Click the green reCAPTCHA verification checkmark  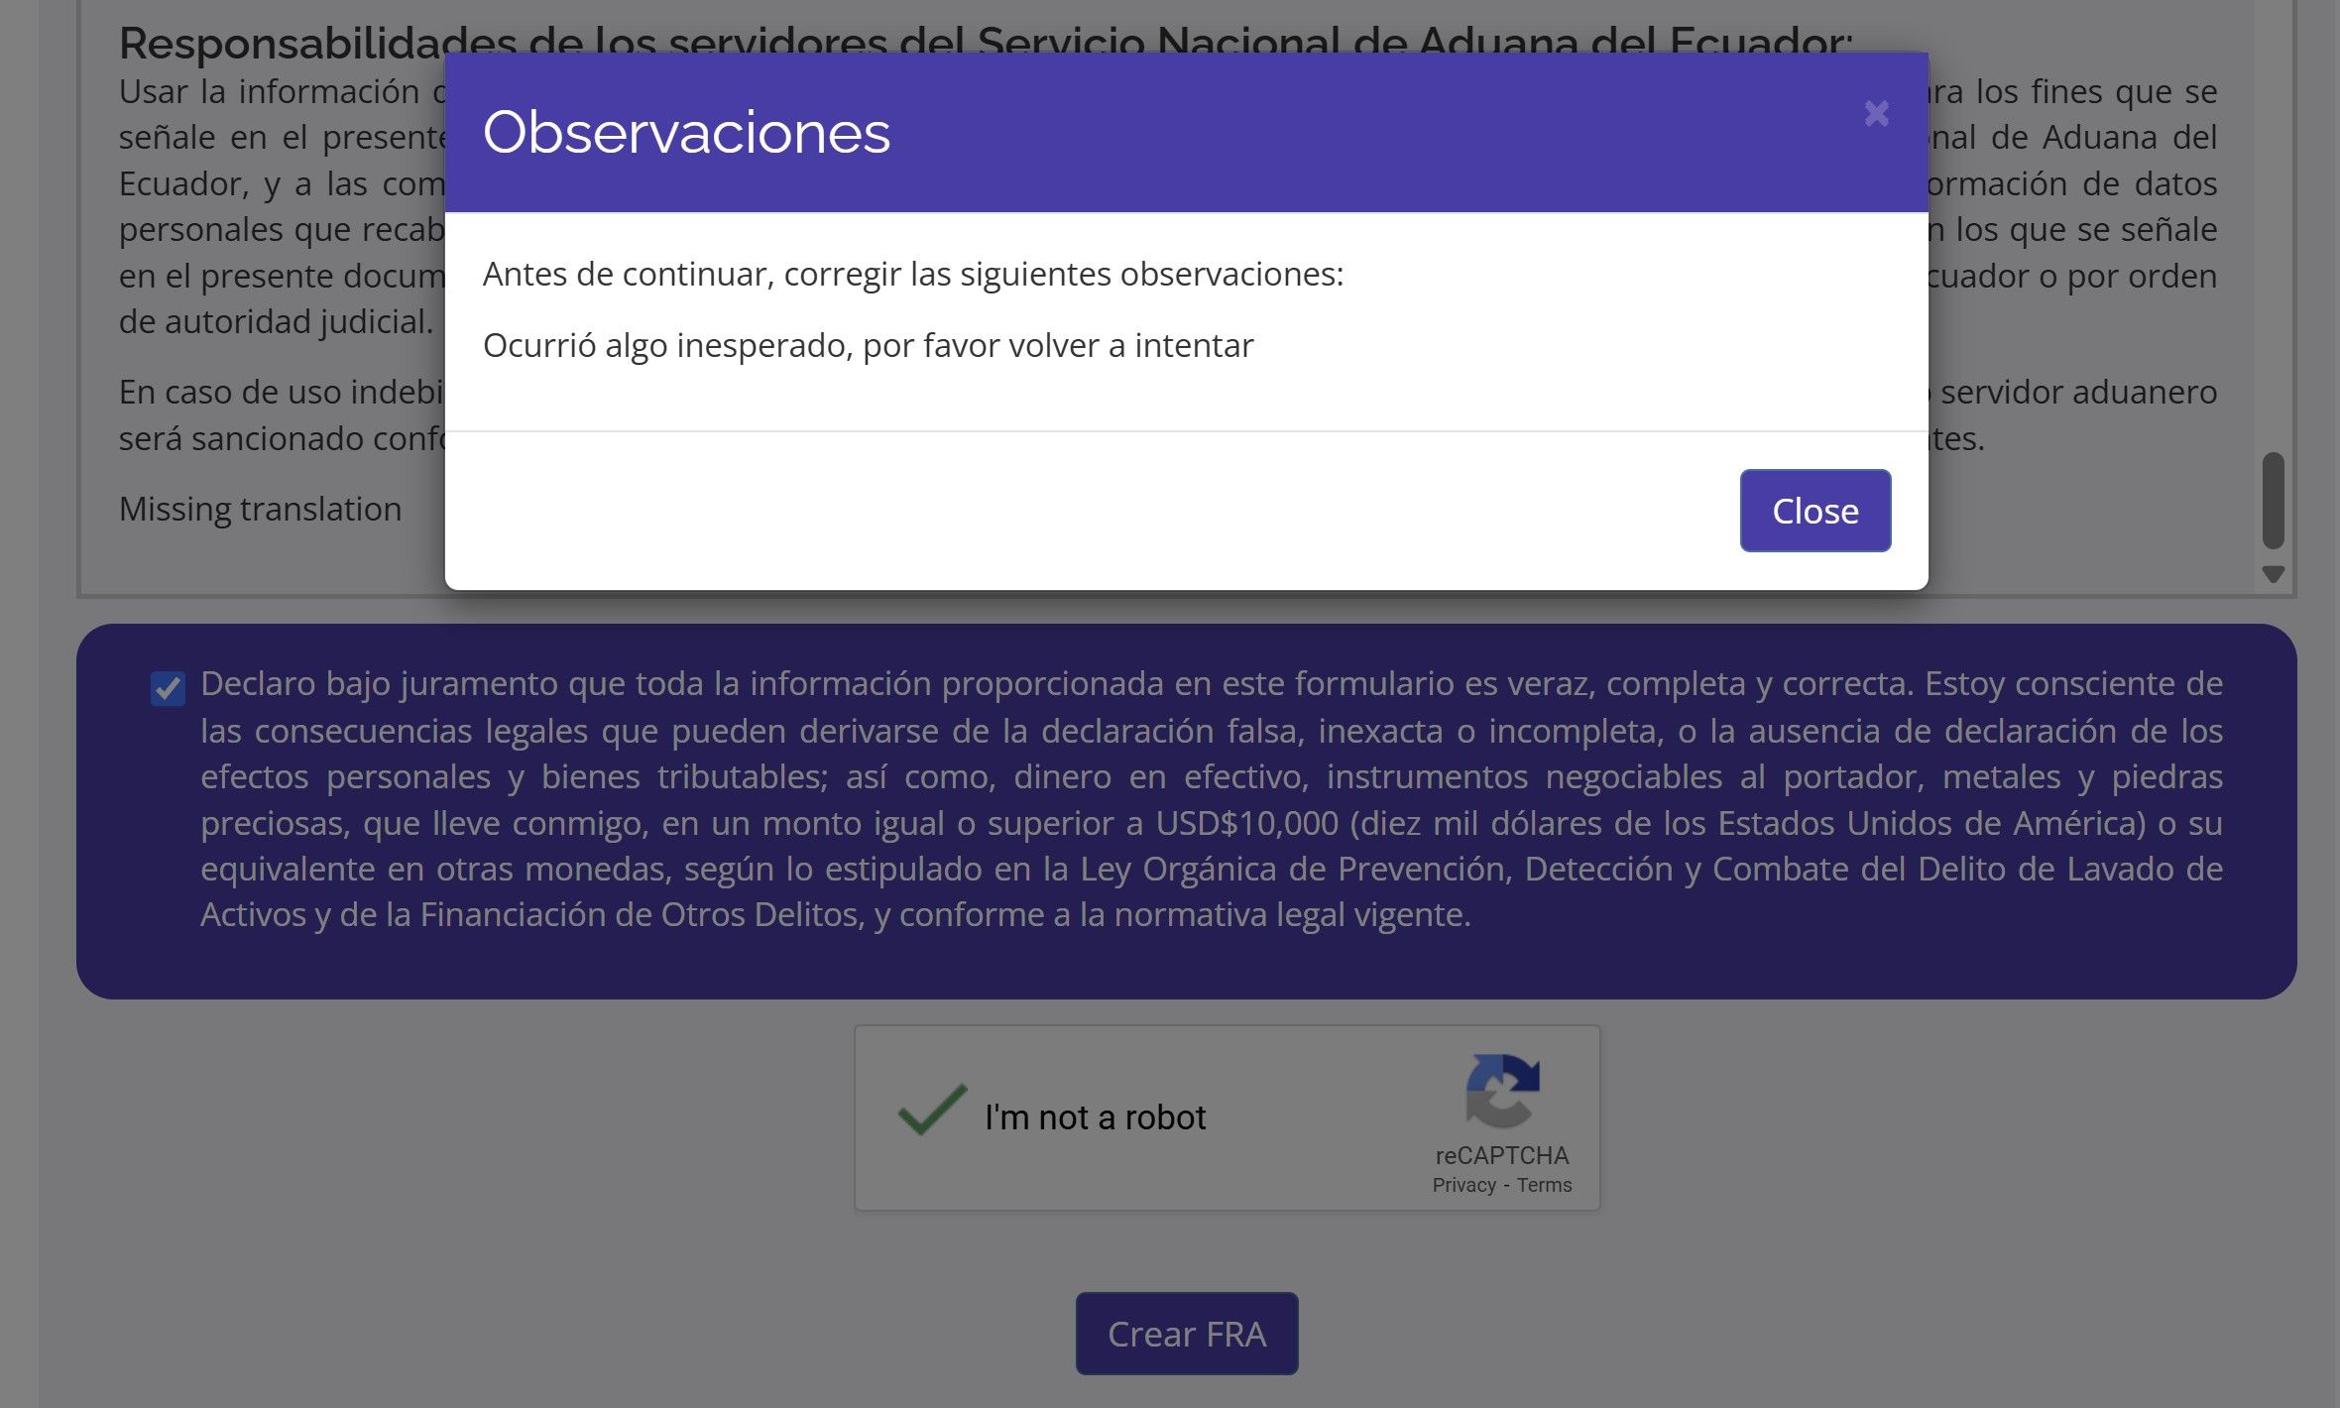[931, 1111]
